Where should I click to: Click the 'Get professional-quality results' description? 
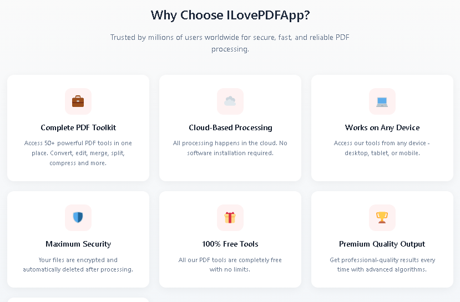point(382,264)
